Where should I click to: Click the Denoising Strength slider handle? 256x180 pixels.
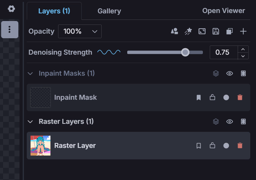click(x=185, y=52)
